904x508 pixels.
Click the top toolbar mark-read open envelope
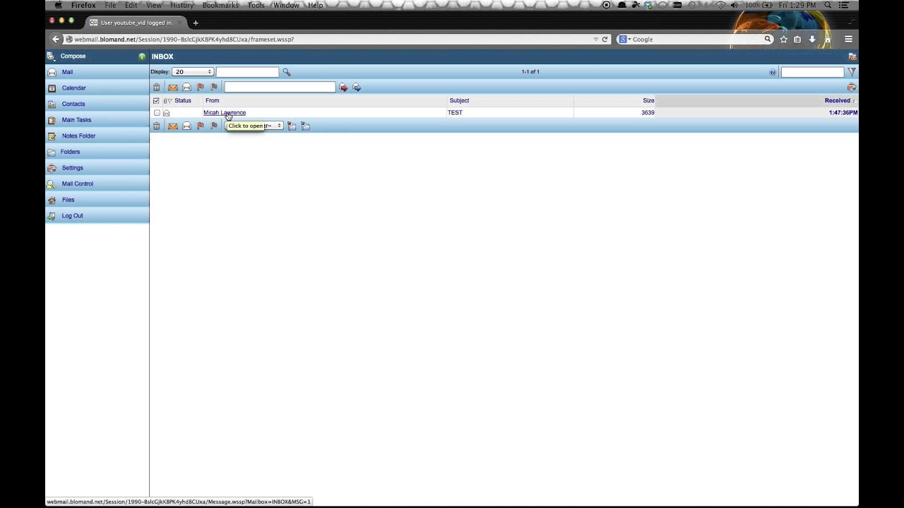coord(186,87)
